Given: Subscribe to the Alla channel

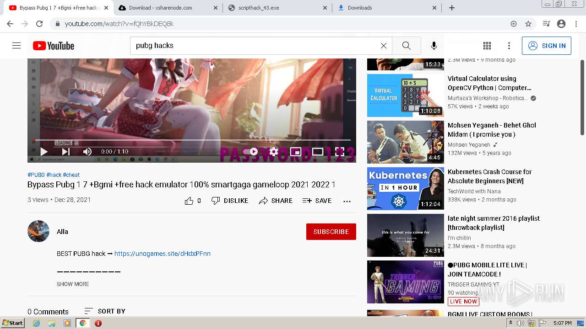Looking at the screenshot, I should click(x=331, y=232).
